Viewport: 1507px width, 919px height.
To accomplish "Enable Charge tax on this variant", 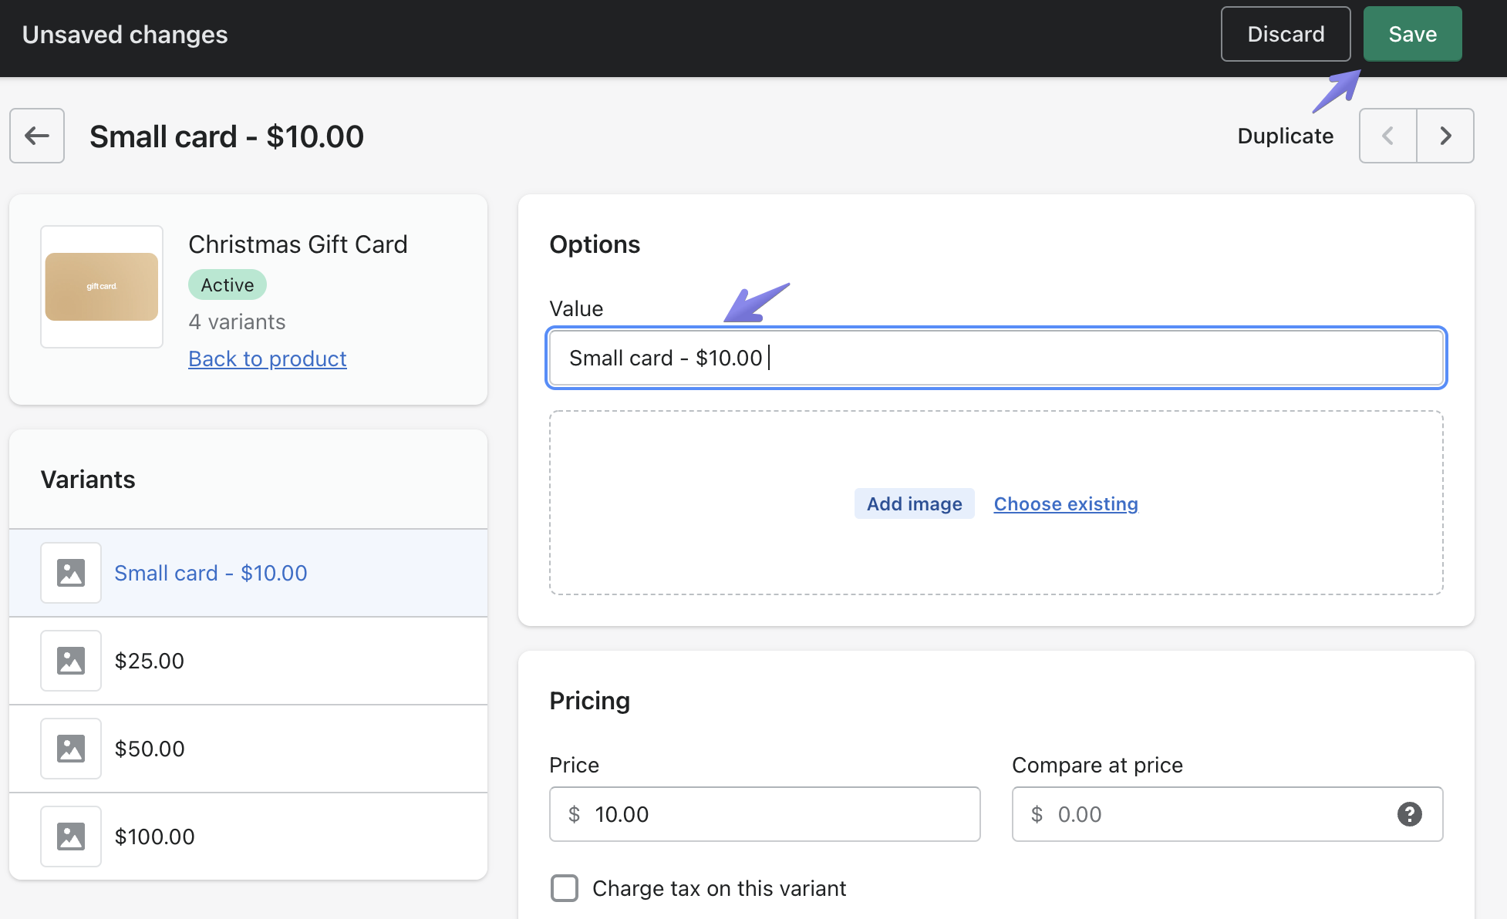I will (565, 888).
